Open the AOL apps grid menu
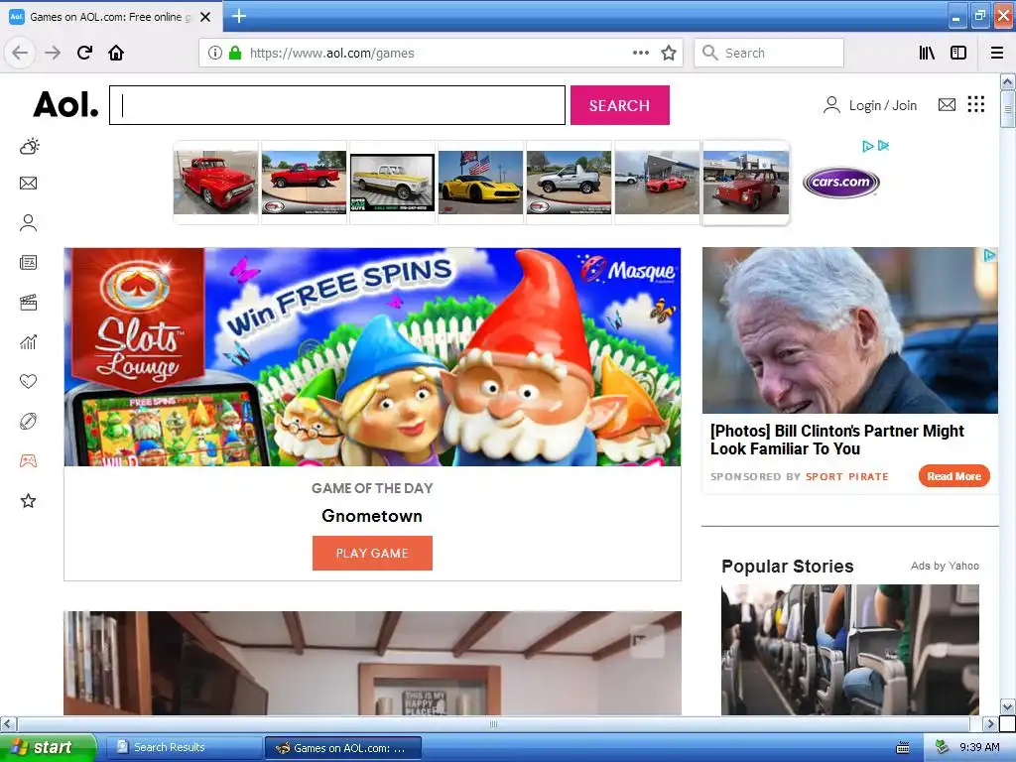This screenshot has width=1016, height=762. point(976,104)
